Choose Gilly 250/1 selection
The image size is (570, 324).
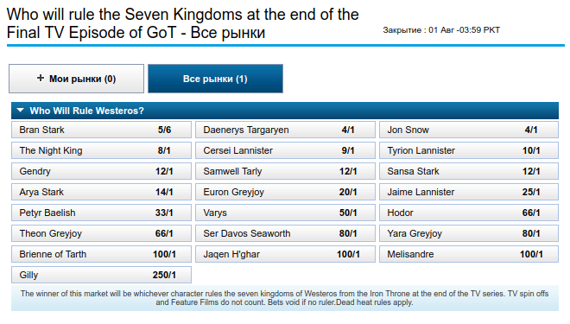pyautogui.click(x=101, y=275)
